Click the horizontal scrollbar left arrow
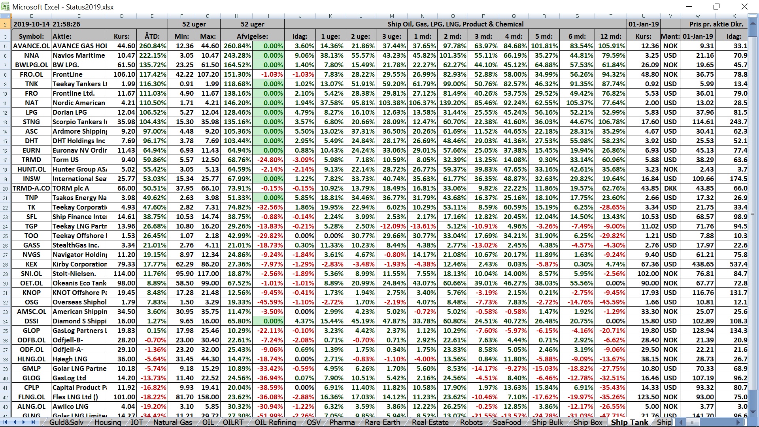The height and width of the screenshot is (427, 759). click(x=681, y=422)
